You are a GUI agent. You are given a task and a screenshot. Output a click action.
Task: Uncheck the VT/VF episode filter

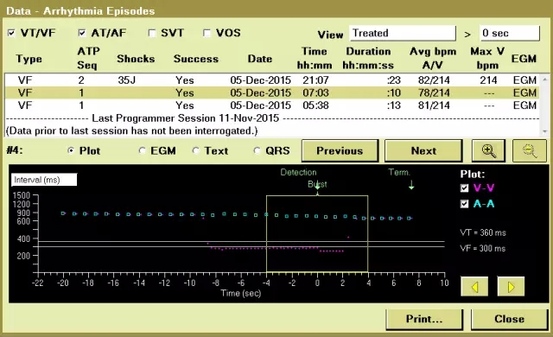(11, 33)
